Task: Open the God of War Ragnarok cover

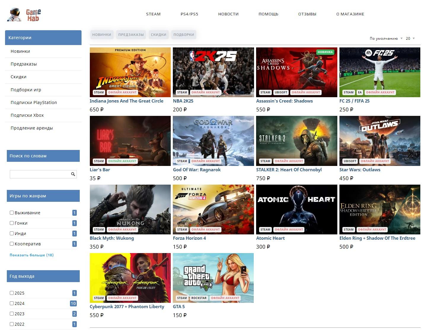Action: click(x=213, y=141)
